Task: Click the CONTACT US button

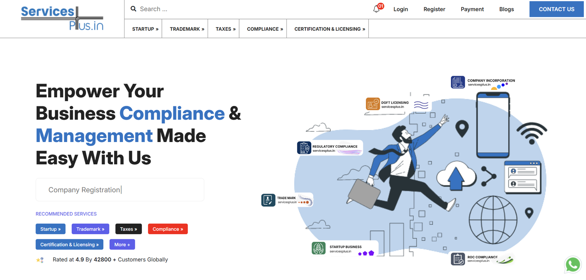Action: click(556, 9)
